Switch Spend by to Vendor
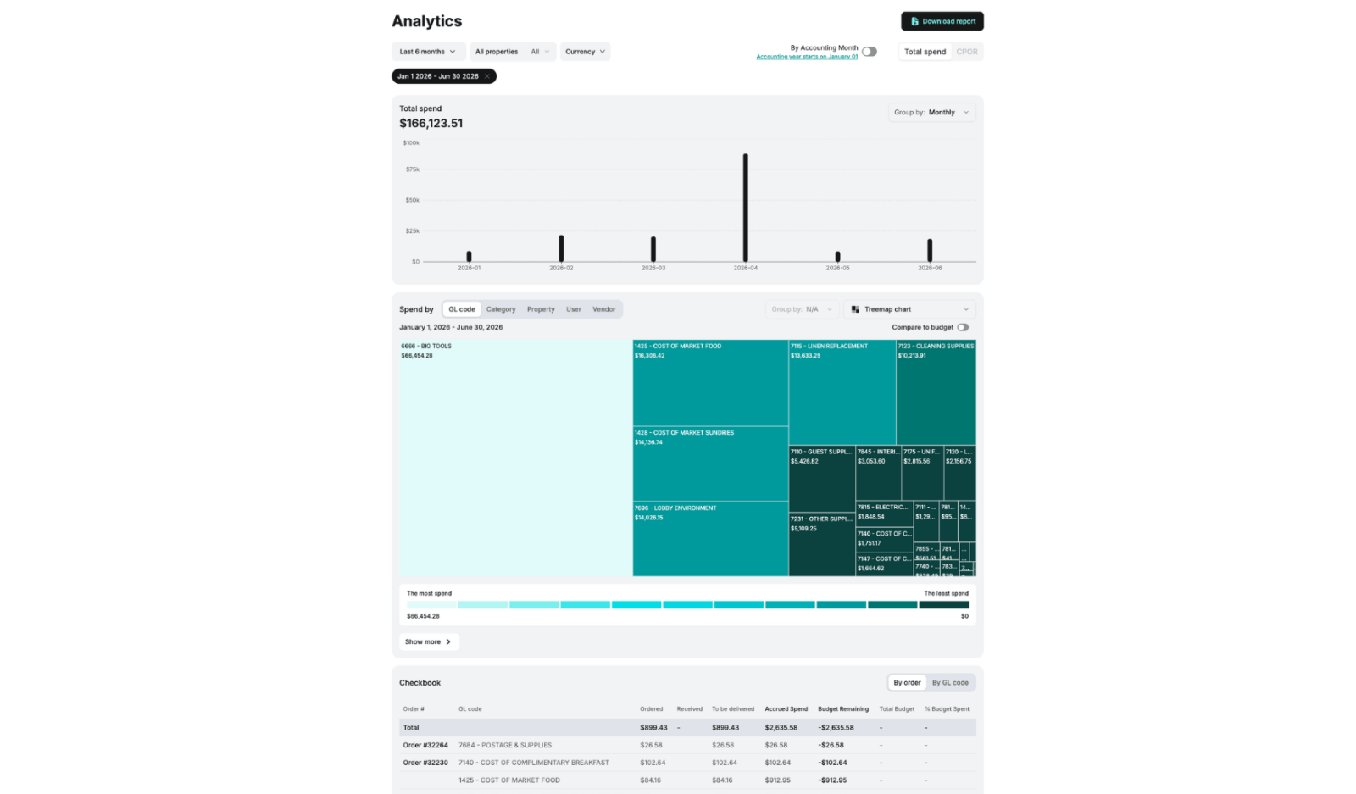 (x=604, y=309)
